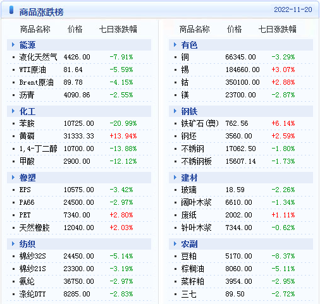The height and width of the screenshot is (304, 320).
Task: Select 钢坯 commodity name
Action: tap(188, 136)
